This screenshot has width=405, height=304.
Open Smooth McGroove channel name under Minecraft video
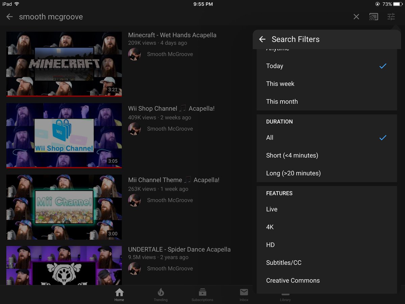[170, 54]
